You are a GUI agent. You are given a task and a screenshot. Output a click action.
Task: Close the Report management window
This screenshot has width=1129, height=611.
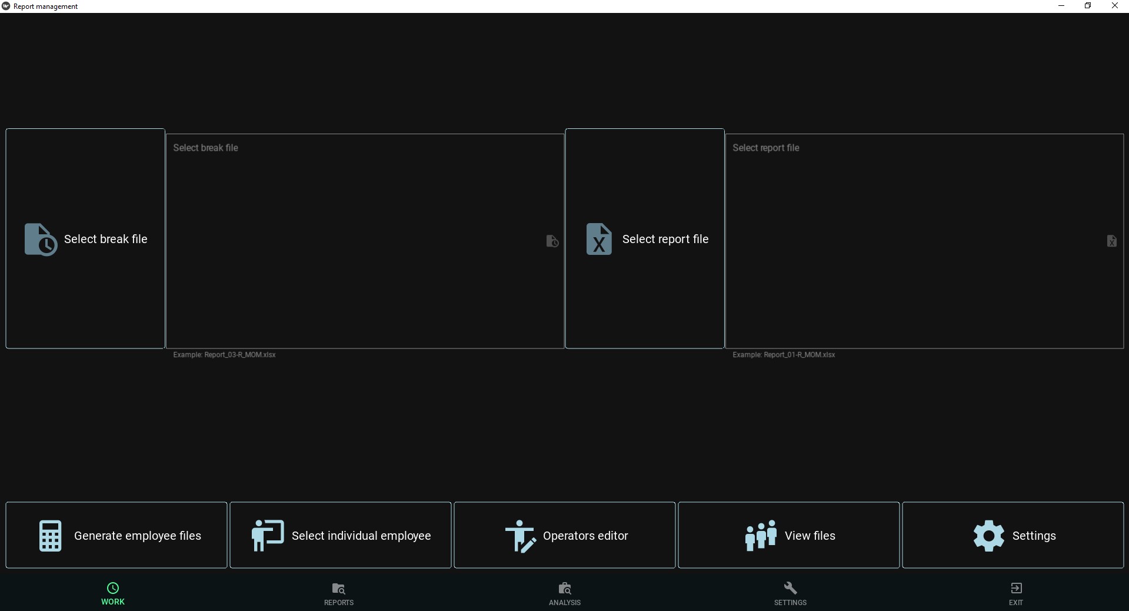[x=1115, y=6]
